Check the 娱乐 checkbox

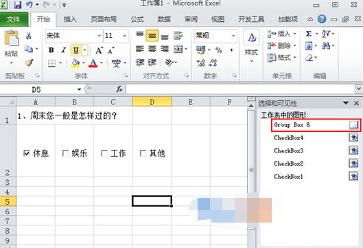point(65,153)
